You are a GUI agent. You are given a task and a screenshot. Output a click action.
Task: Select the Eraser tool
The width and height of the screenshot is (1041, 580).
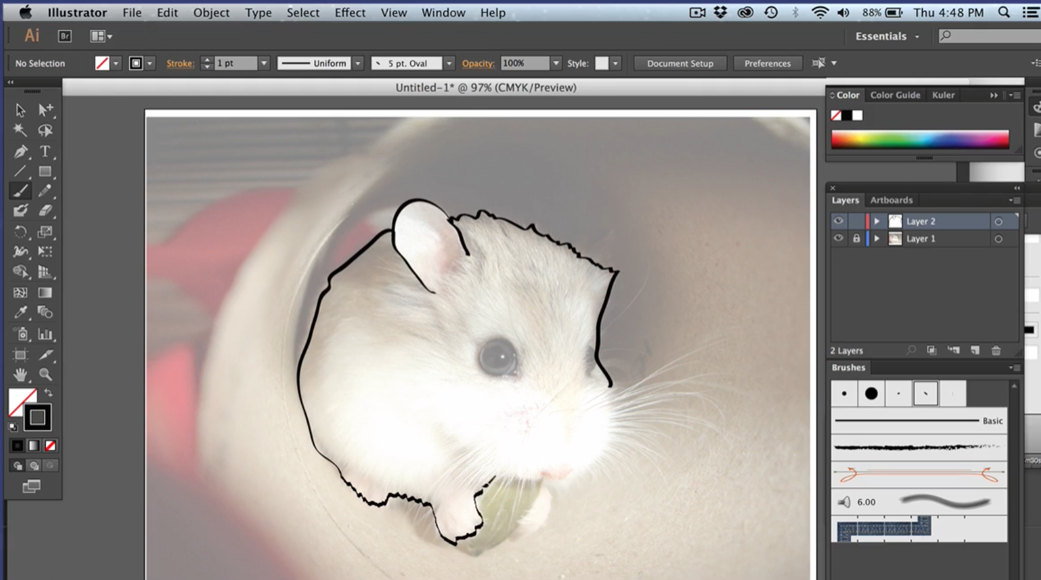(45, 211)
